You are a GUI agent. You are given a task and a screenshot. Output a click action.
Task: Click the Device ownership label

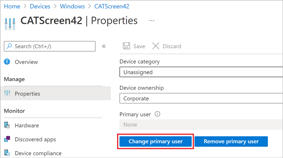tap(142, 88)
